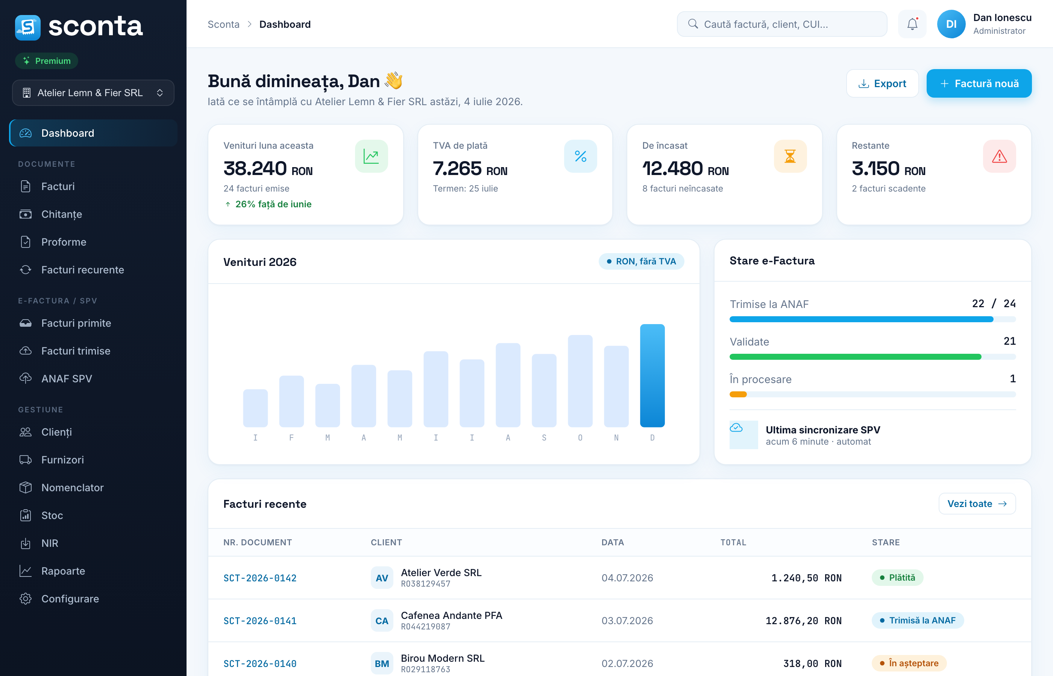Click the ANAF SPV cloud icon
The width and height of the screenshot is (1053, 676).
tap(26, 379)
